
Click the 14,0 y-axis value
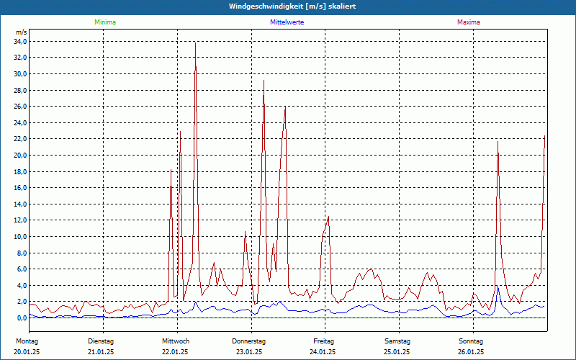click(20, 204)
